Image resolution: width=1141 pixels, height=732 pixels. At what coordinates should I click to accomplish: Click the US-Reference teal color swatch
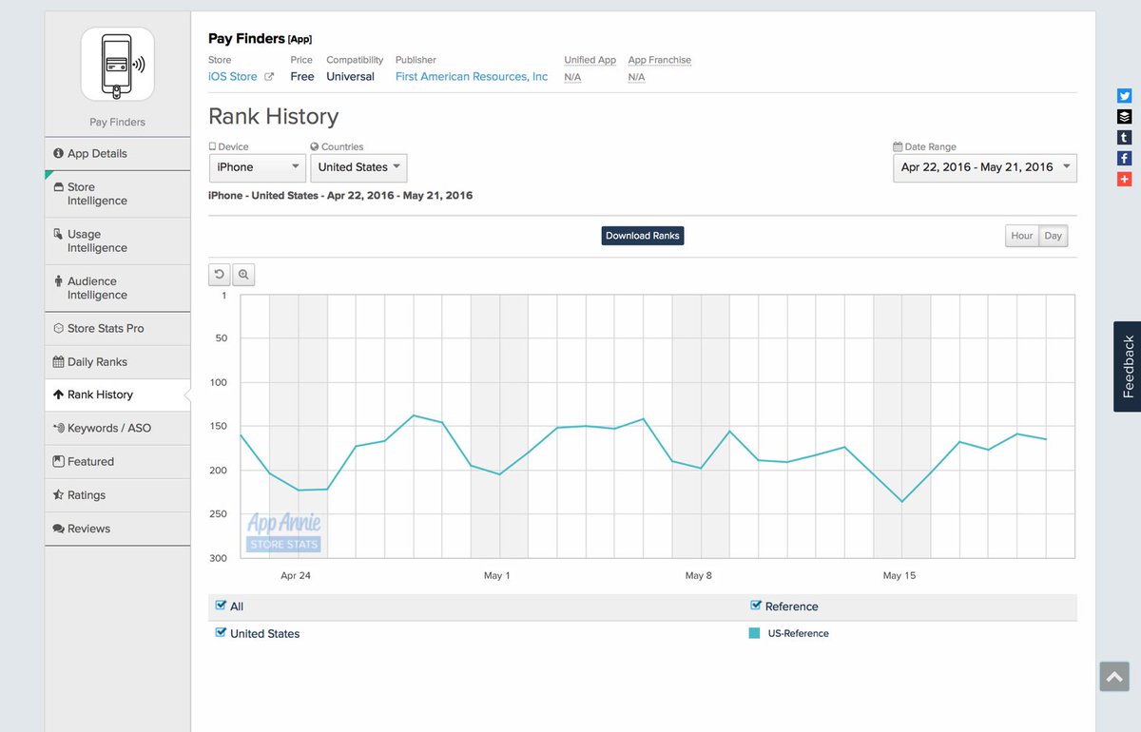point(754,633)
